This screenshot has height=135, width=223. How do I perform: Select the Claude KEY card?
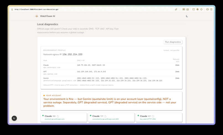tap(159, 117)
